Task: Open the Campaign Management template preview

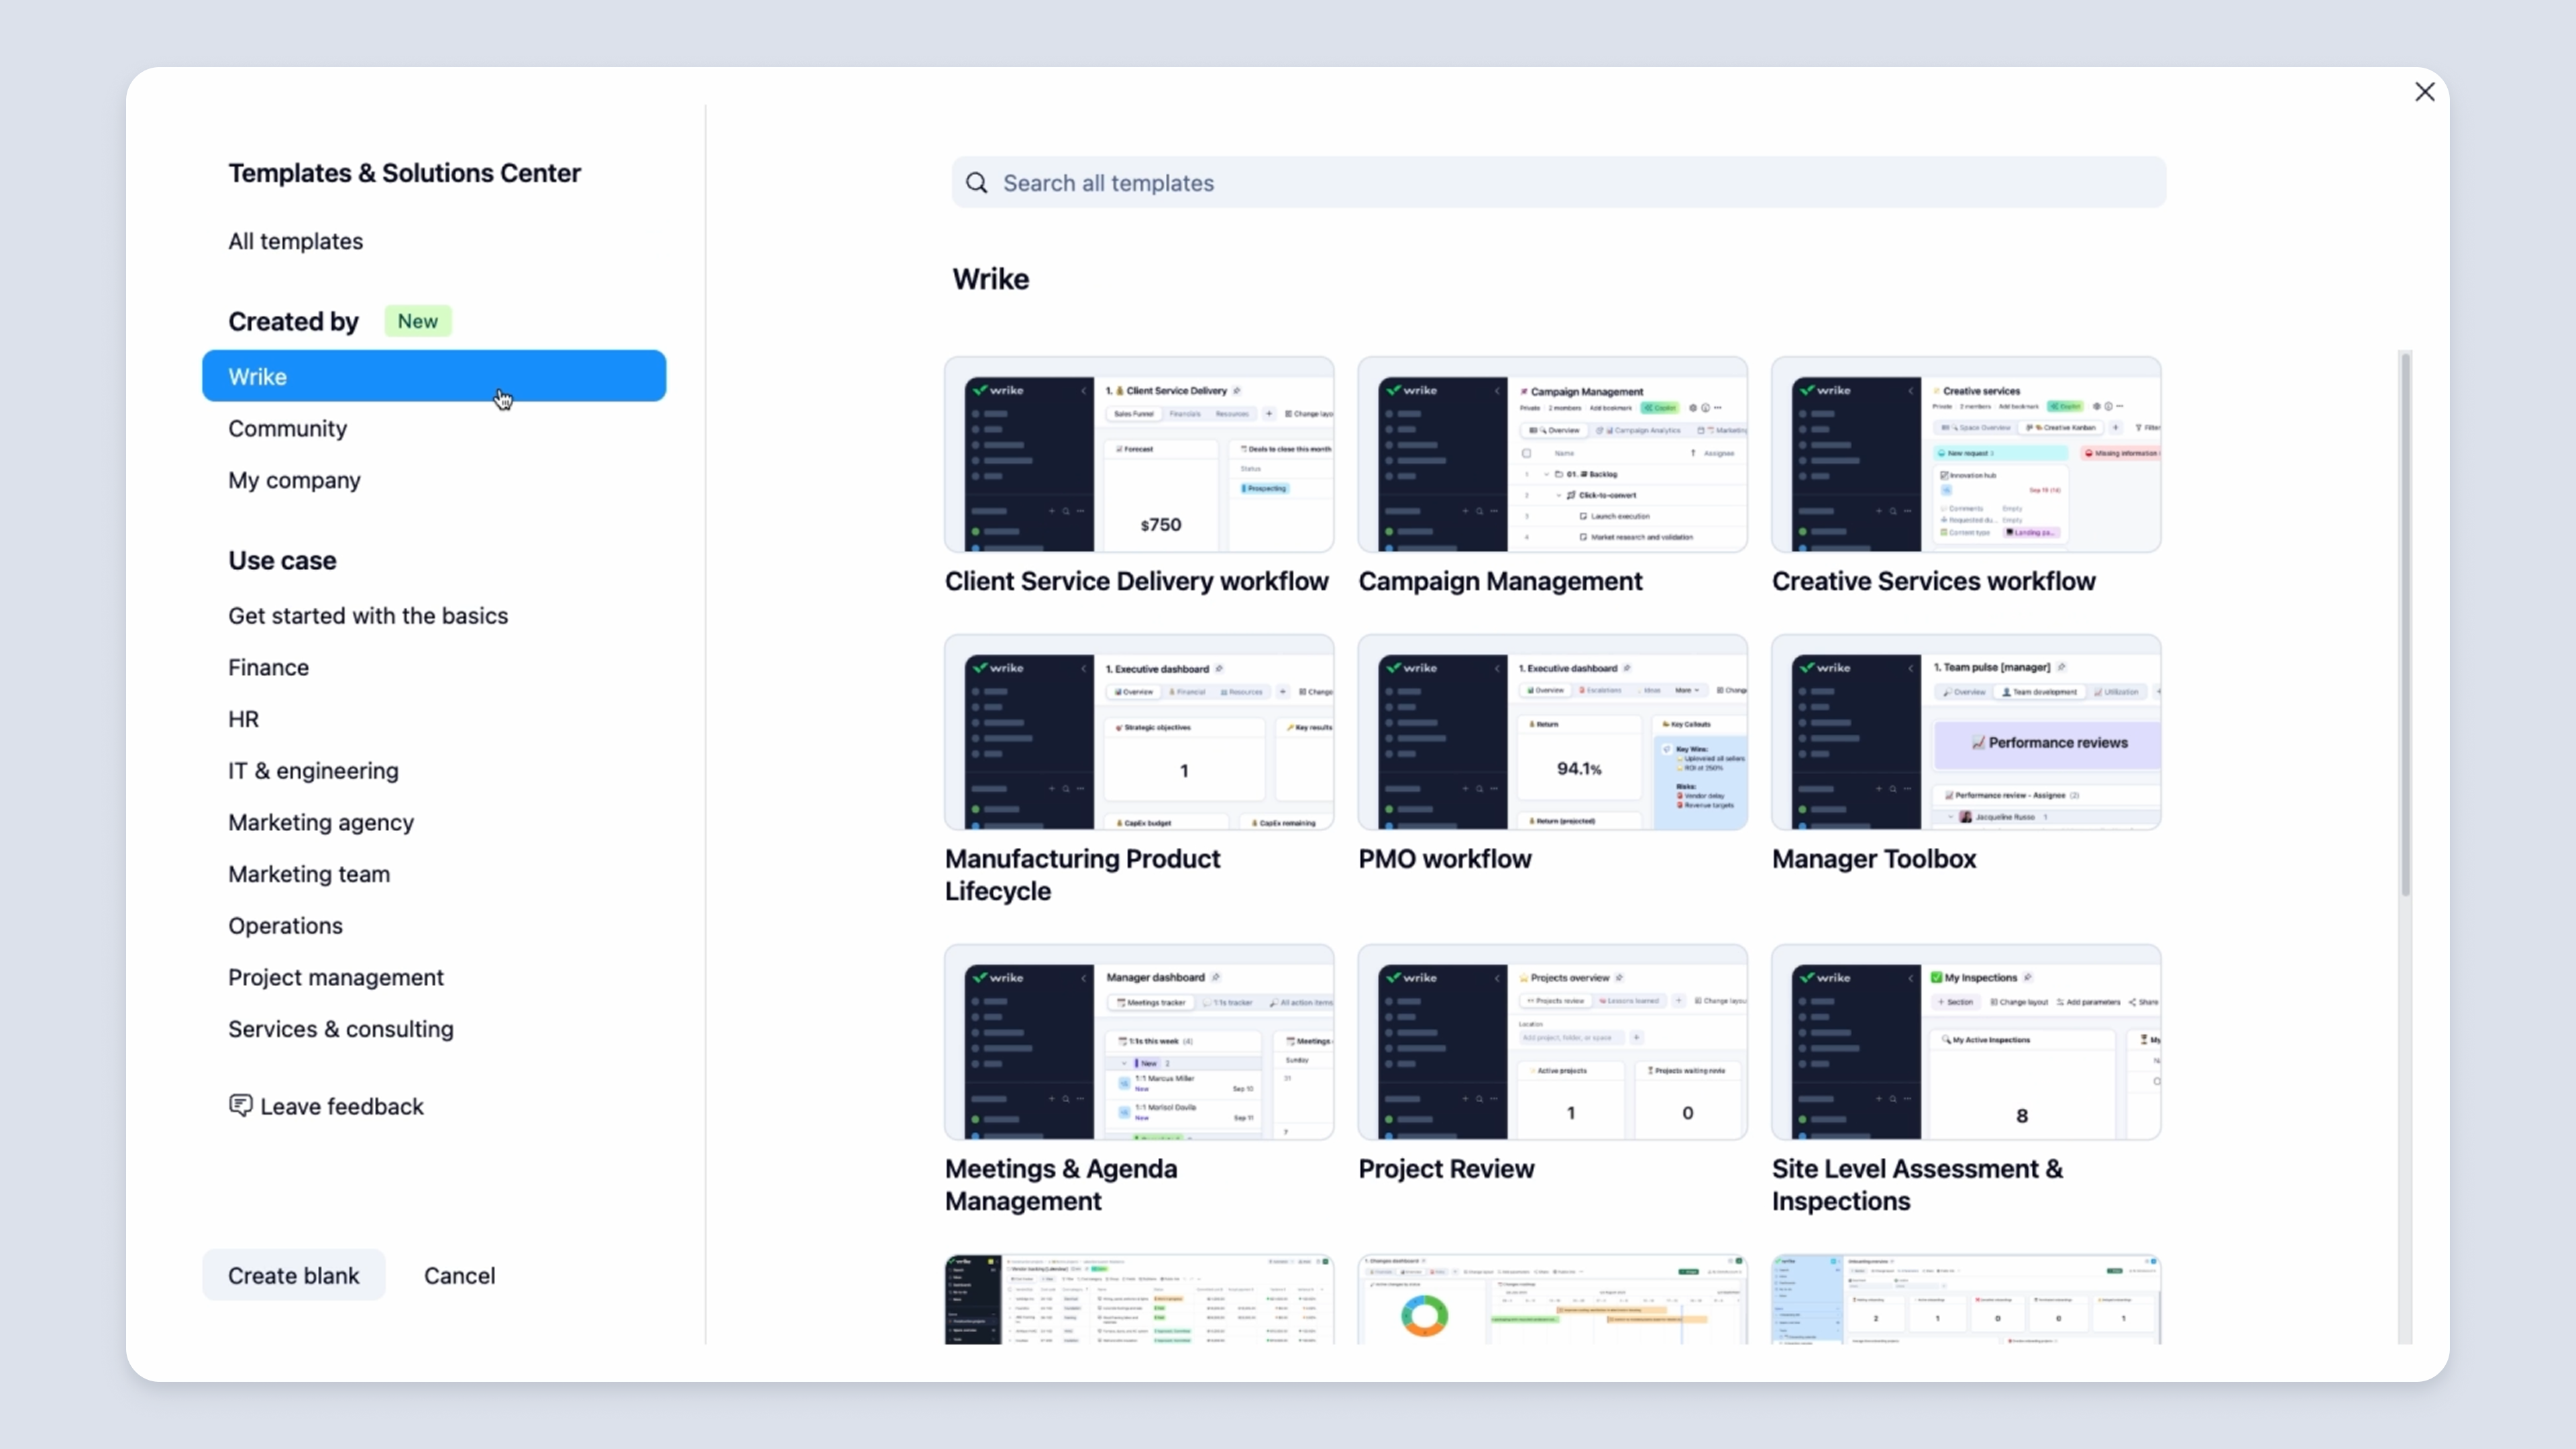Action: [x=1552, y=455]
